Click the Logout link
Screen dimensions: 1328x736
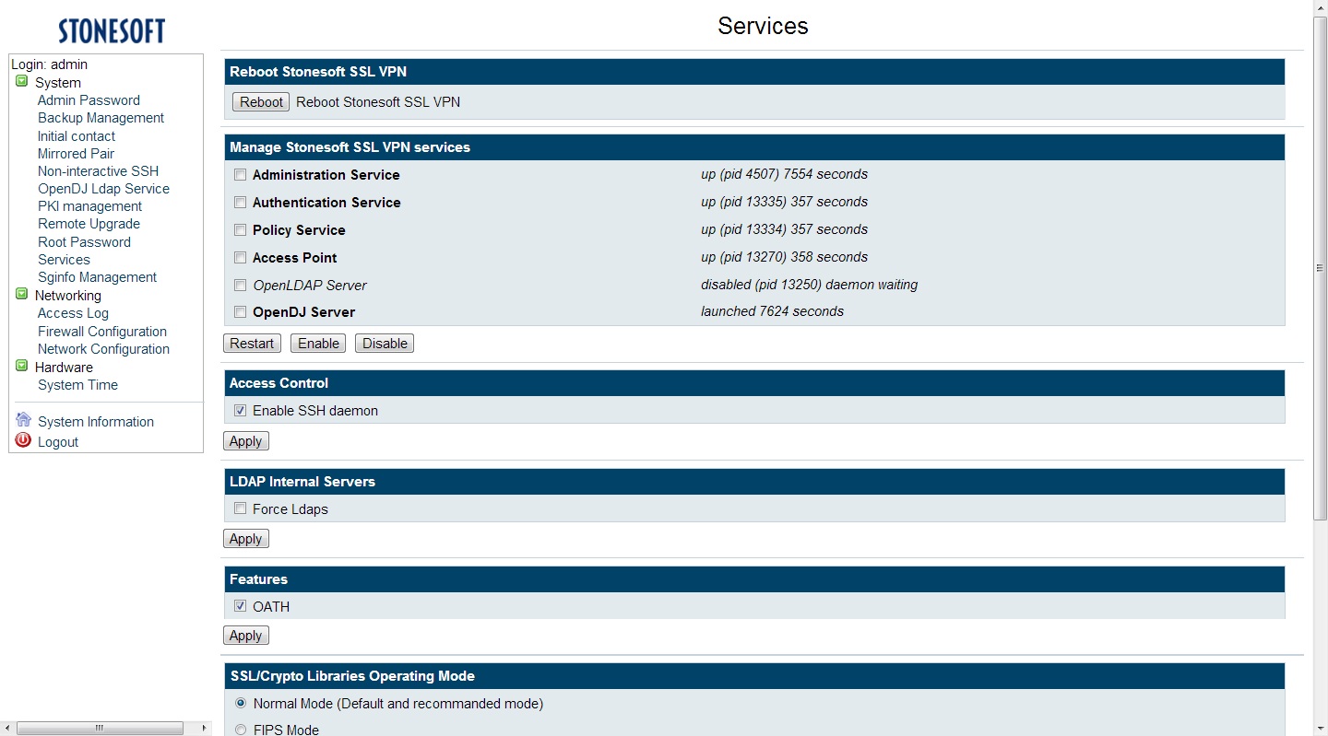click(x=58, y=442)
